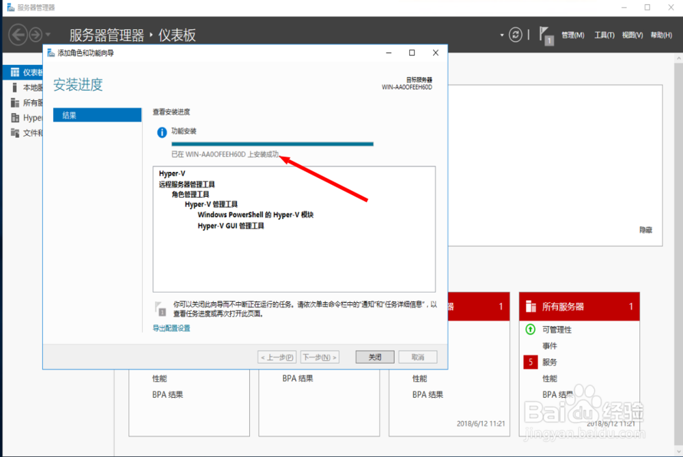Click 事件 in 所有服务器 tile
683x457 pixels.
pyautogui.click(x=549, y=346)
